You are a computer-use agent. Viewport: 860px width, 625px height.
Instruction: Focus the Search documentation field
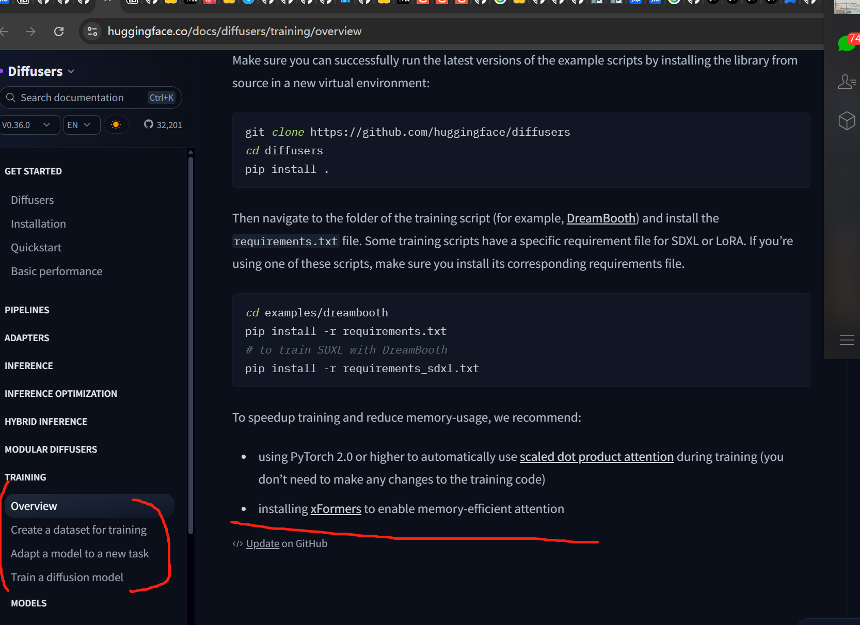[x=91, y=98]
